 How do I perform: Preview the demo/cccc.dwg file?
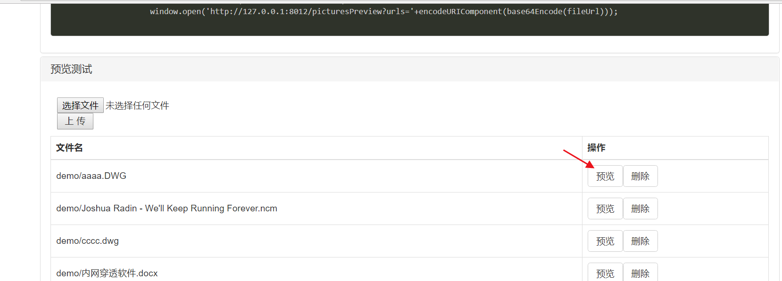605,241
